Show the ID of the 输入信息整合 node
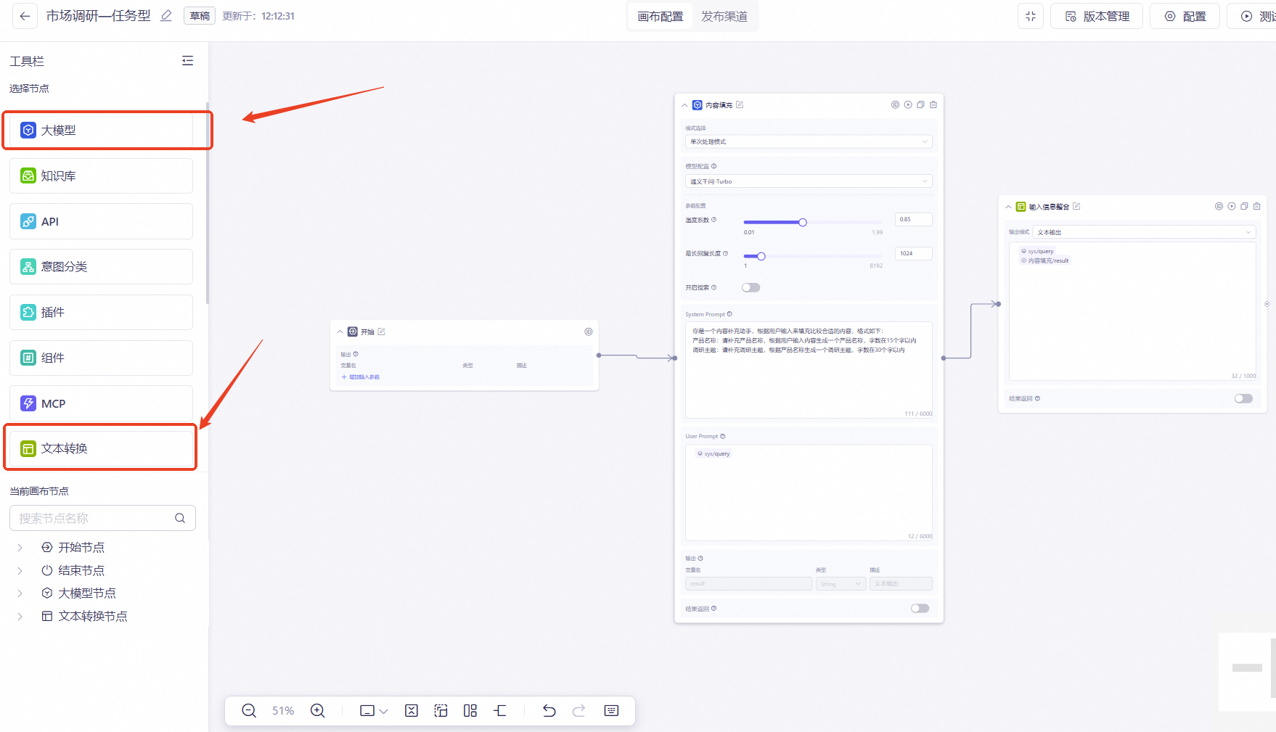1276x732 pixels. point(1219,207)
